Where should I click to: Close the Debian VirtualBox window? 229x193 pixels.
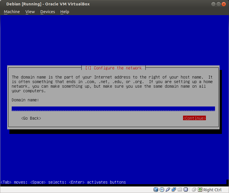(224, 4)
